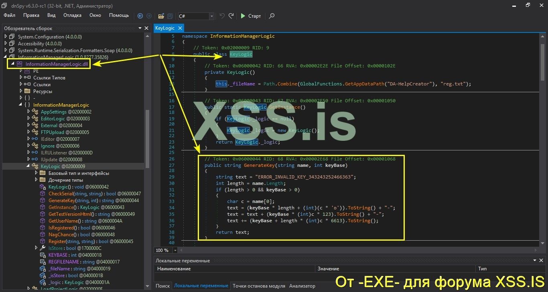Screen dimensions: 548x292
Task: Select the GenerateKey method icon in the tree
Action: point(43,201)
